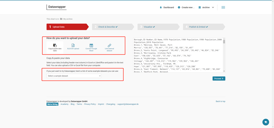This screenshot has height=128, width=274.
Task: Click the Back to top link
Action: (x=220, y=101)
